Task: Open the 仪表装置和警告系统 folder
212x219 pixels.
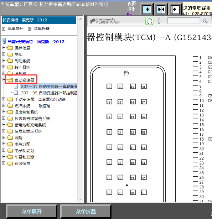Action: 32,119
